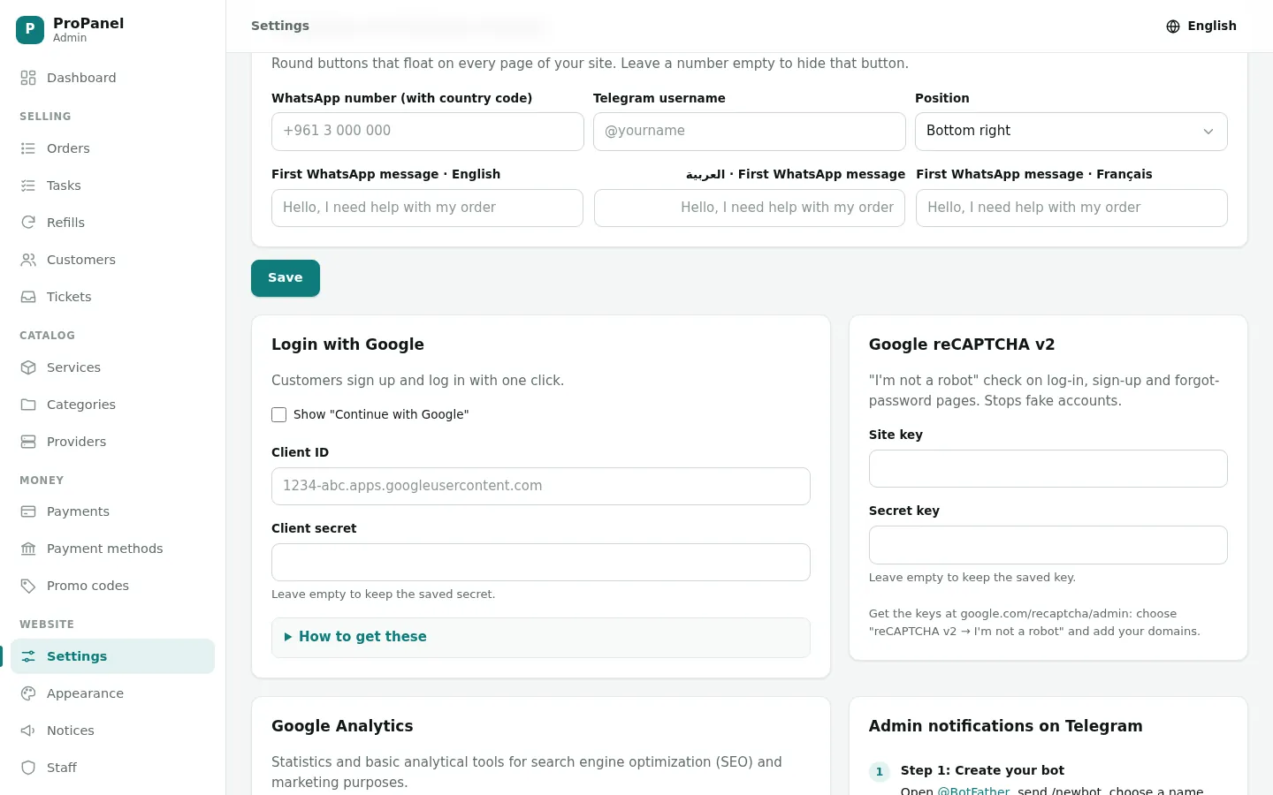This screenshot has height=795, width=1273.
Task: Open the Payment methods menu item
Action: [x=112, y=549]
